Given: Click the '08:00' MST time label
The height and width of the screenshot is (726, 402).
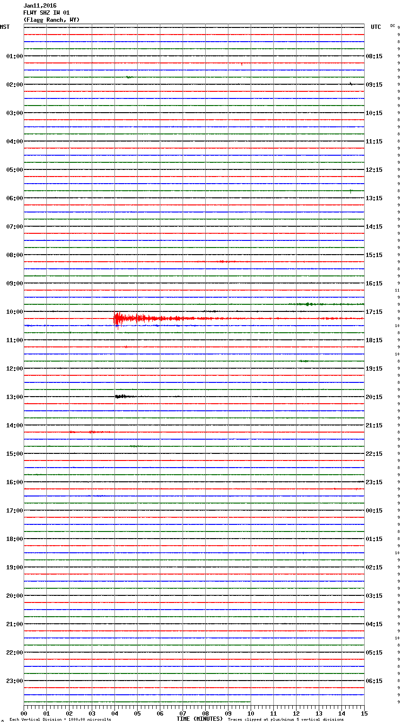Looking at the screenshot, I should [15, 255].
